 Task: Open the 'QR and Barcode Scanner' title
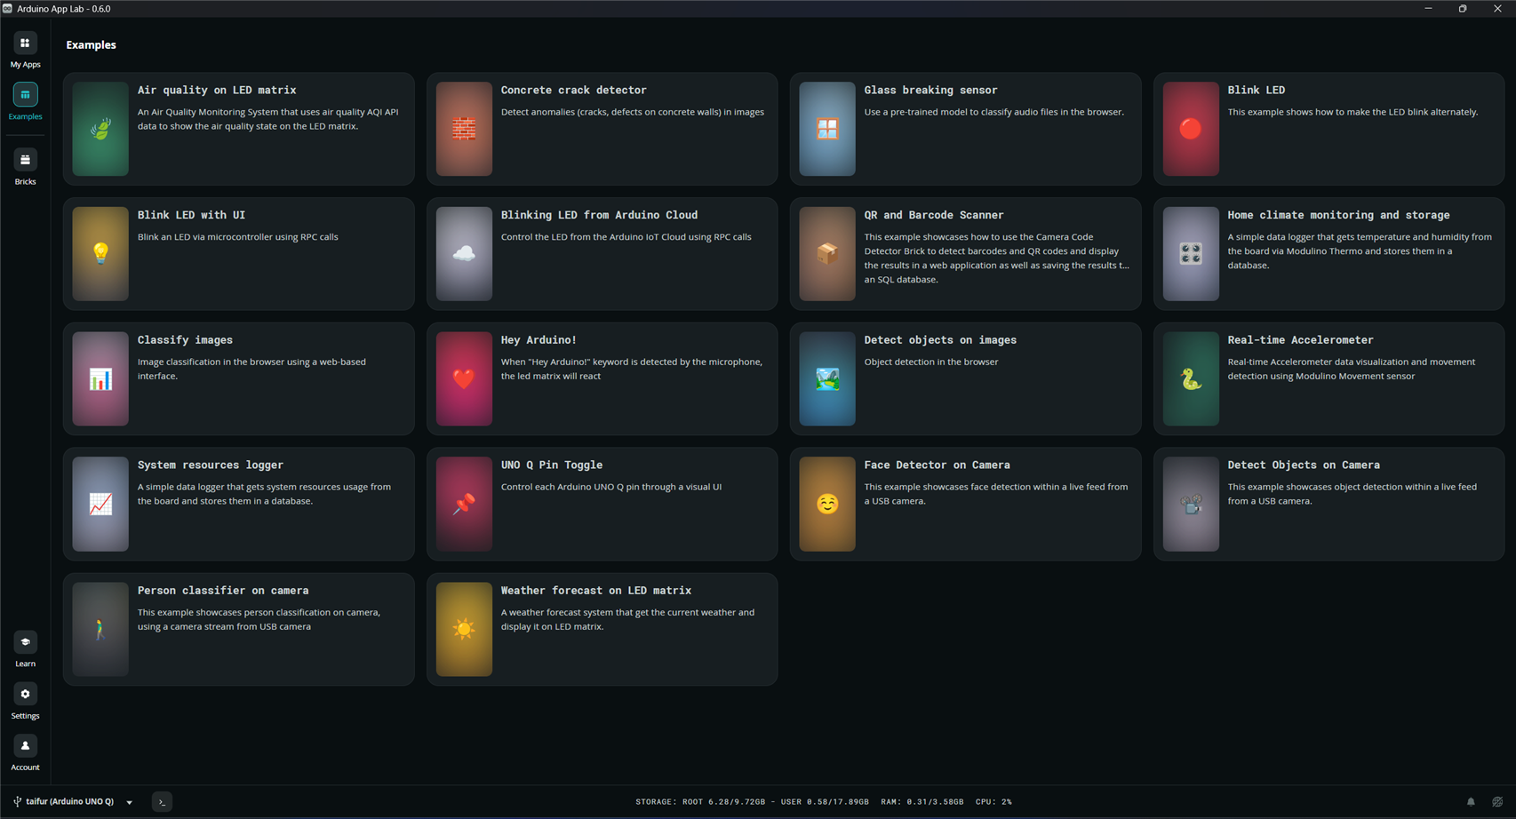tap(934, 215)
